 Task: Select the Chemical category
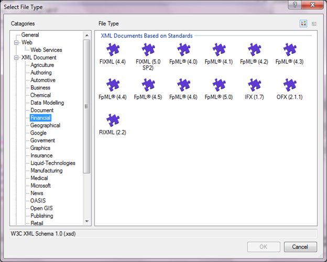pyautogui.click(x=40, y=95)
